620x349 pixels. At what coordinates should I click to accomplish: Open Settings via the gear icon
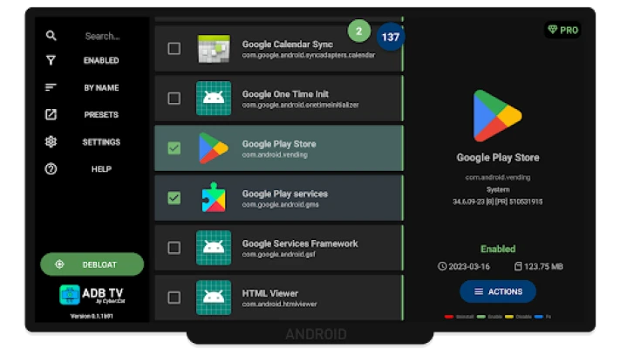(x=51, y=141)
